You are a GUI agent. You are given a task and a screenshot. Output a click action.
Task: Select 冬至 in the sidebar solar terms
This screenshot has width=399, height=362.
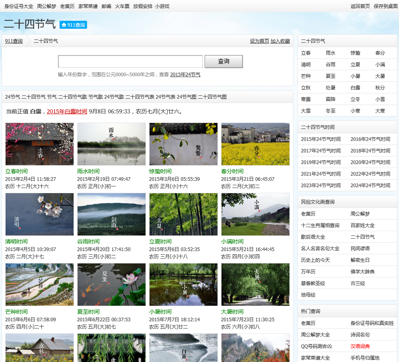331,111
